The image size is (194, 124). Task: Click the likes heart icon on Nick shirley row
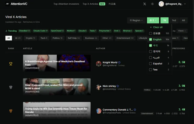coord(154,90)
